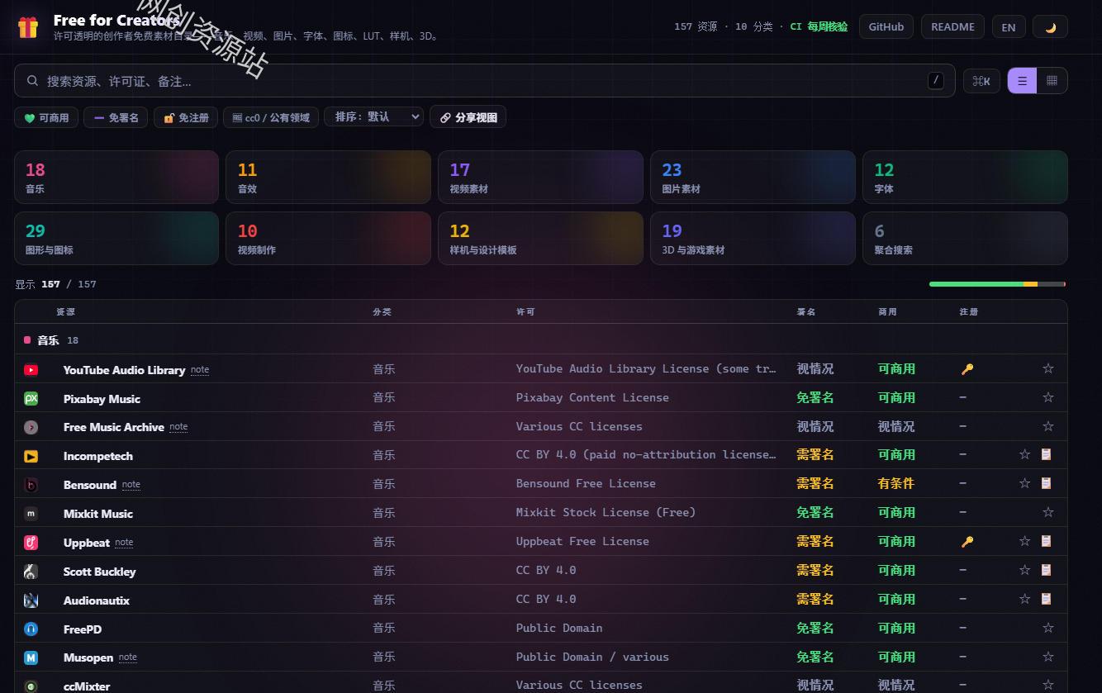This screenshot has width=1102, height=693.
Task: Toggle the 免注册 no-signup filter
Action: (186, 117)
